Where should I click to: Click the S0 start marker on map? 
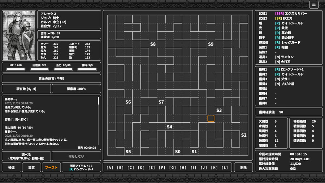click(178, 152)
